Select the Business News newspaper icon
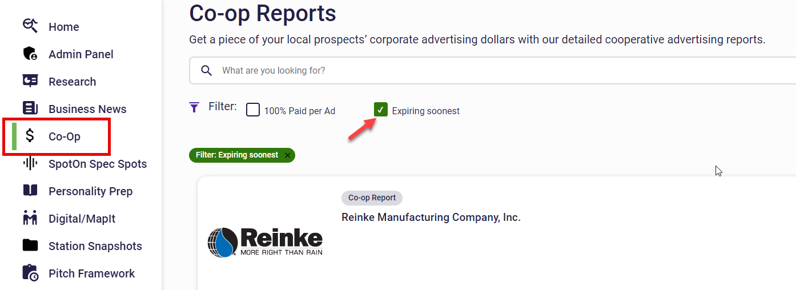 point(30,108)
